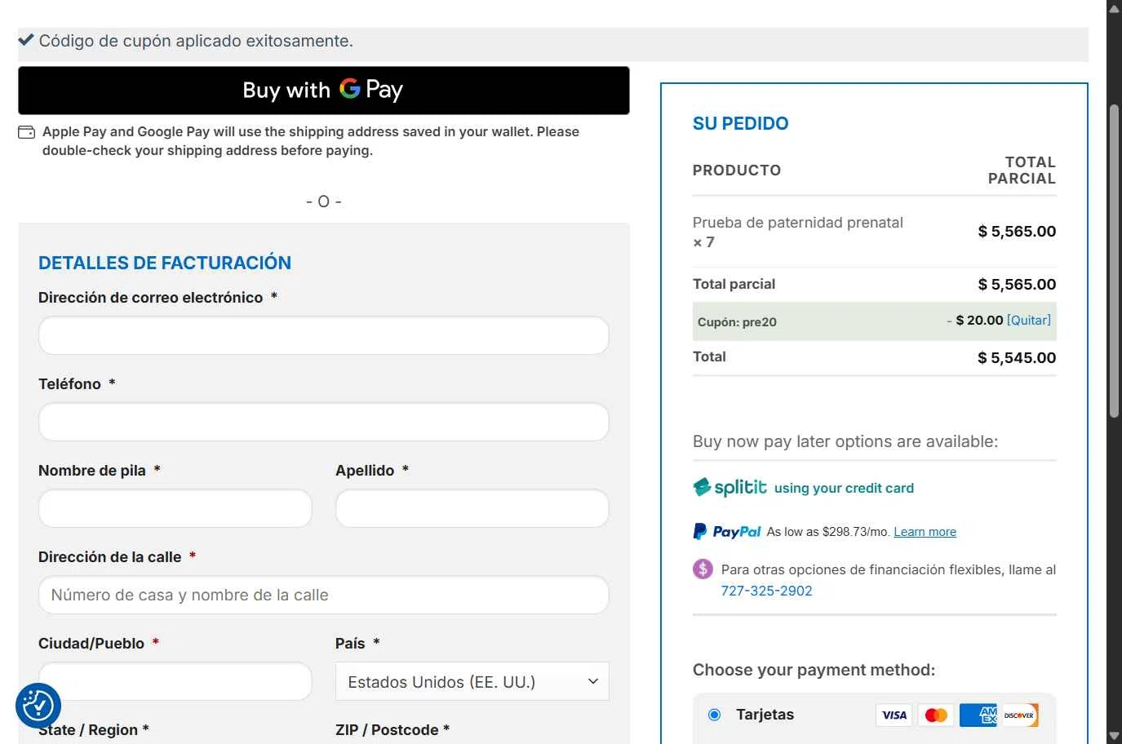Open PayPal Learn more link

click(925, 532)
